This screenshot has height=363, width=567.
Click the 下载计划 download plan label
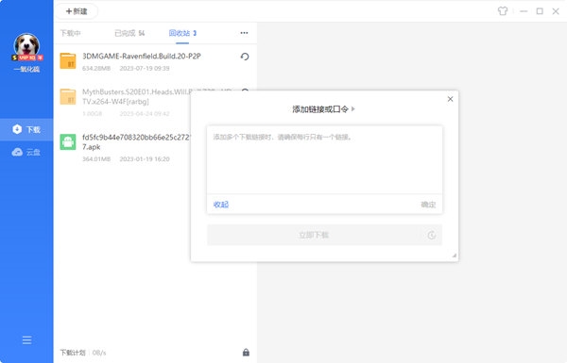(x=73, y=353)
